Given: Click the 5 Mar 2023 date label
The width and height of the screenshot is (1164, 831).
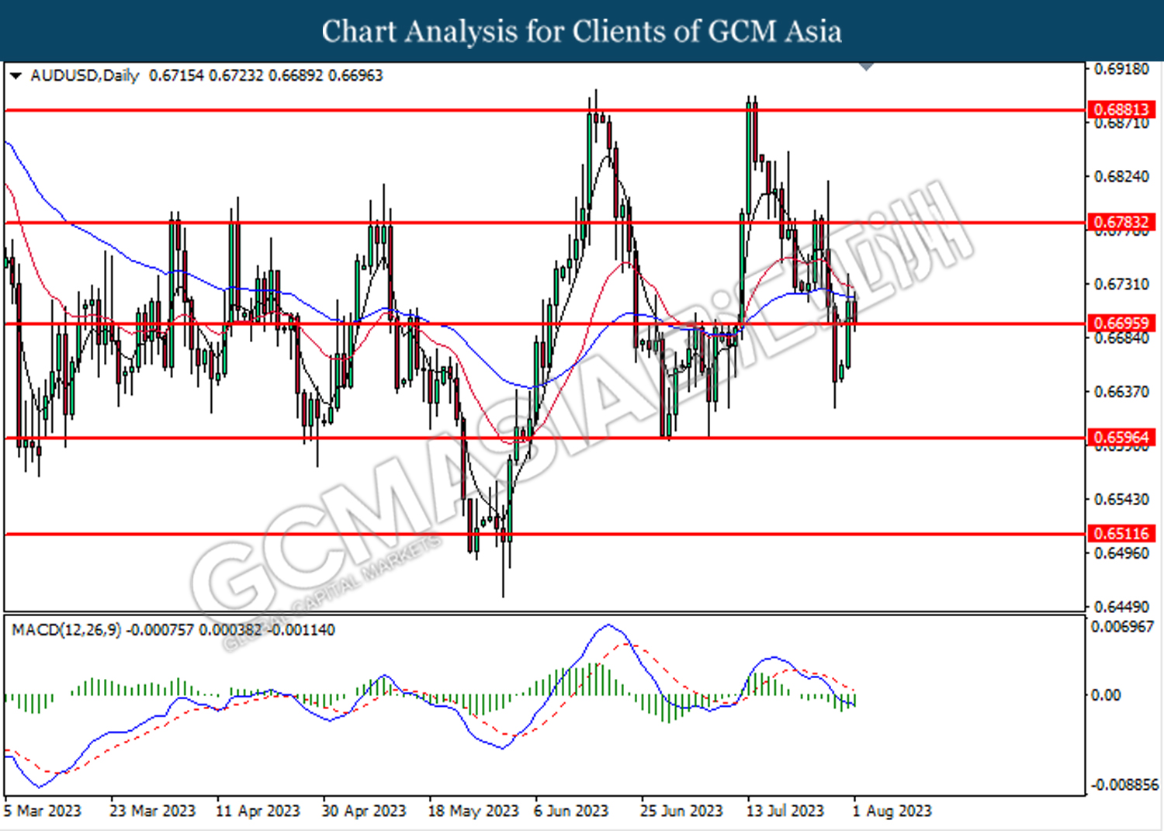Looking at the screenshot, I should coord(43,811).
